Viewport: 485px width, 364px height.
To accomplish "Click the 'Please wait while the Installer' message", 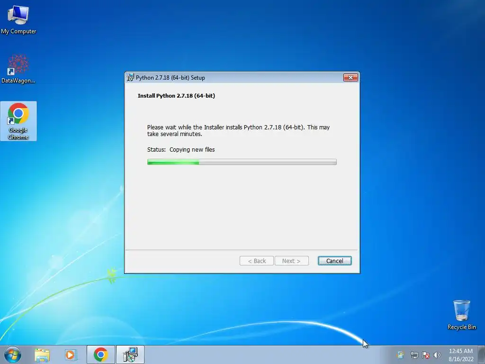I will point(239,131).
